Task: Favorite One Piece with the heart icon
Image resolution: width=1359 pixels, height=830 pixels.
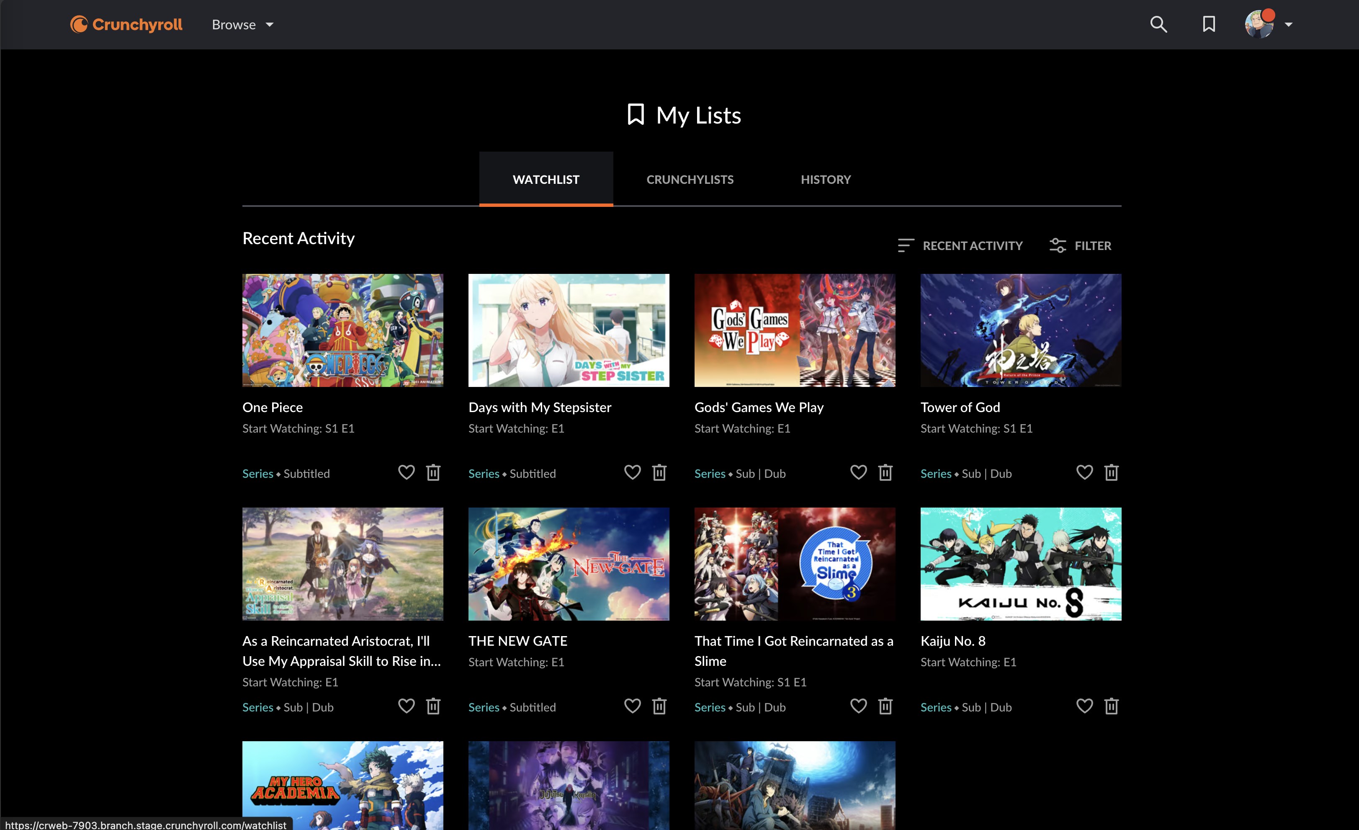Action: point(407,472)
